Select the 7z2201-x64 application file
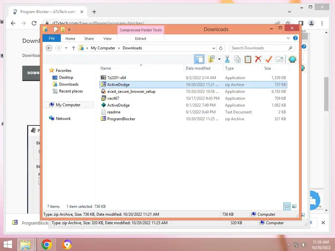The image size is (335, 251). click(x=193, y=78)
